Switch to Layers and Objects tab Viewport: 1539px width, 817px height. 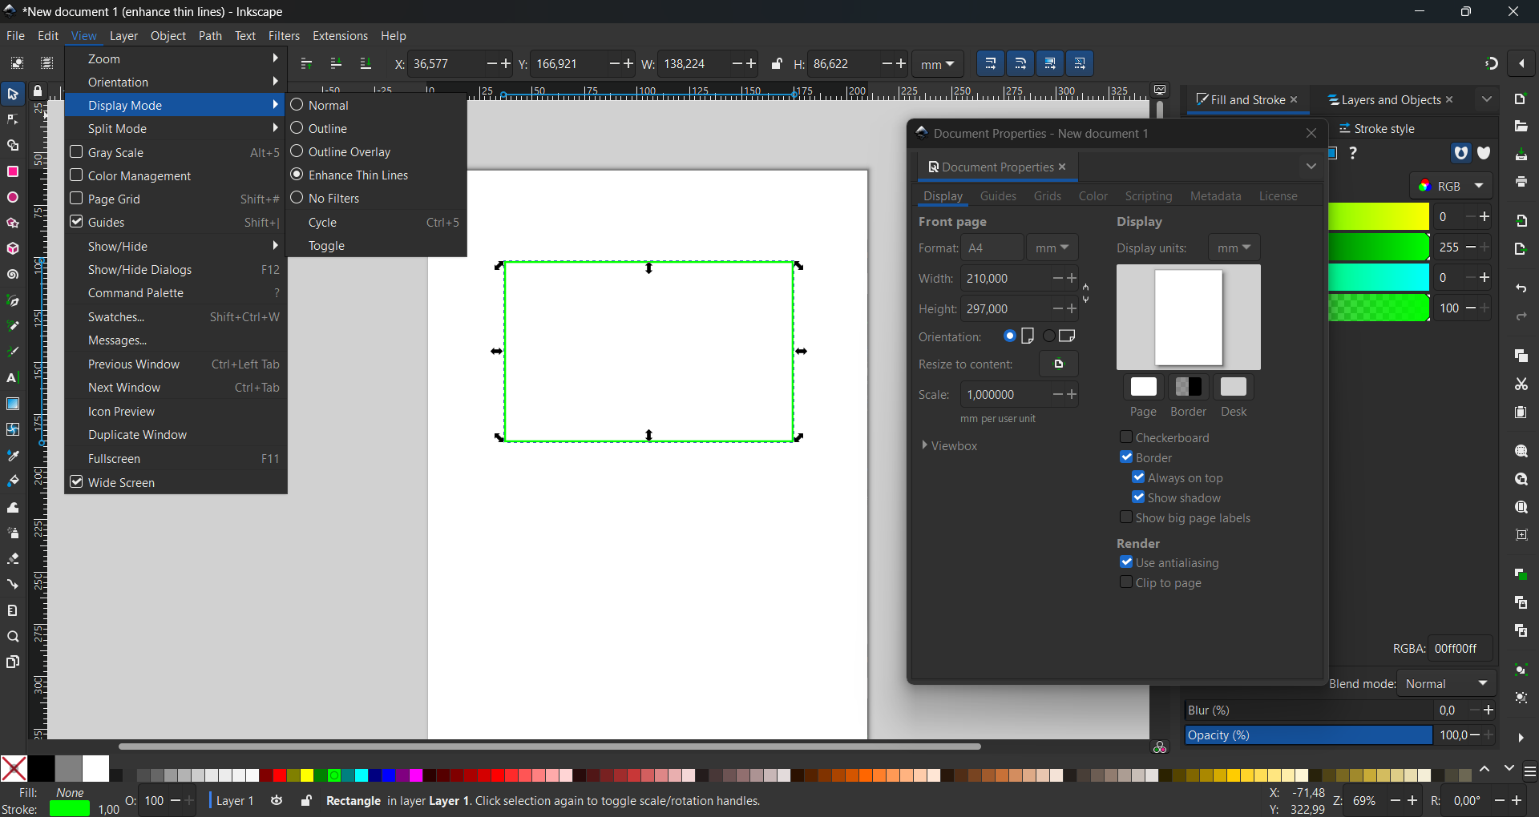point(1392,100)
